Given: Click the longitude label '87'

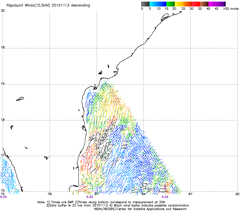Looking at the screenshot, I should [190, 194].
